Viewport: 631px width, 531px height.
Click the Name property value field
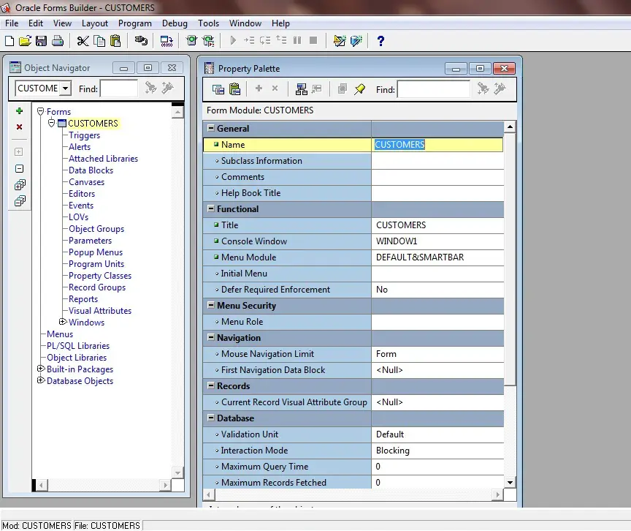437,145
